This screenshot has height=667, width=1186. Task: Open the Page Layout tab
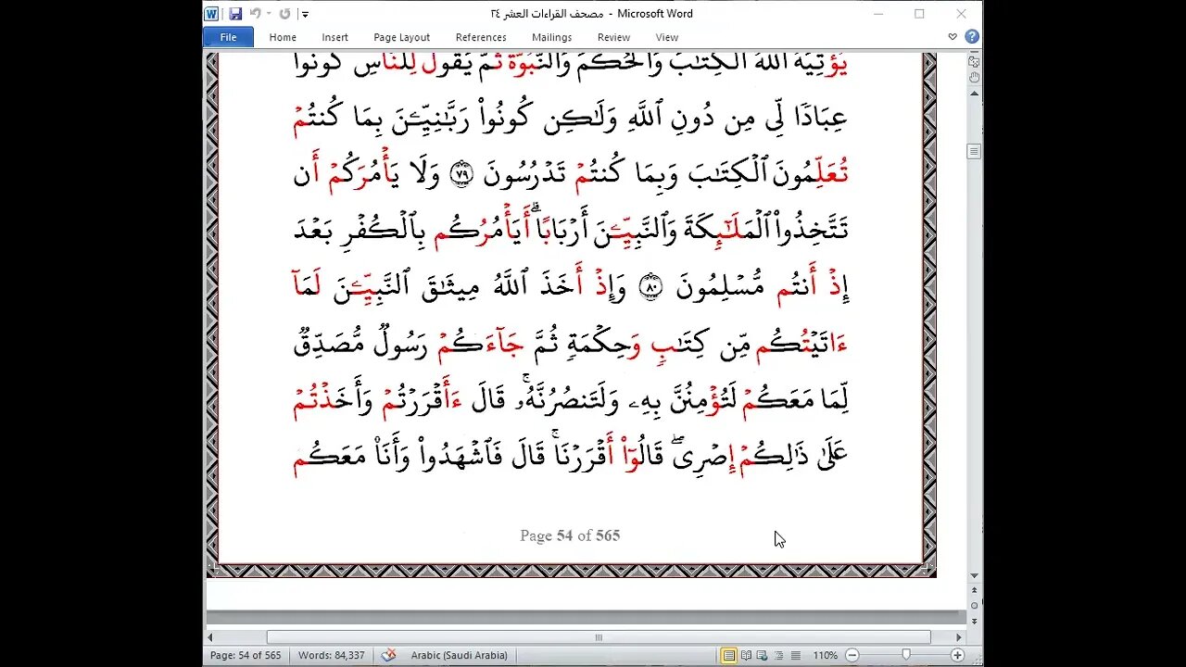[x=401, y=37]
